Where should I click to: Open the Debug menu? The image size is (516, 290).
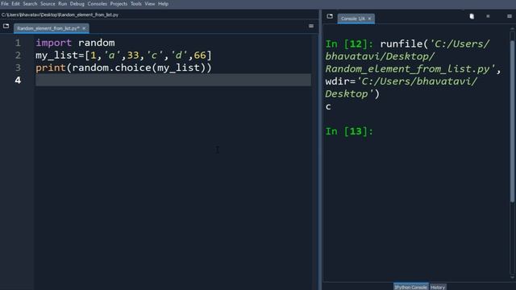pyautogui.click(x=77, y=4)
